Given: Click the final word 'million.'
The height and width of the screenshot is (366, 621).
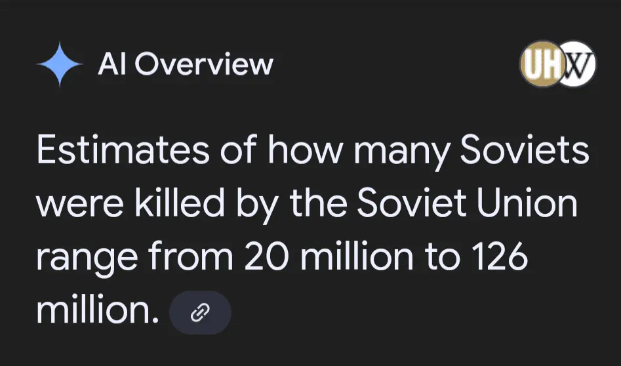Looking at the screenshot, I should pyautogui.click(x=98, y=310).
